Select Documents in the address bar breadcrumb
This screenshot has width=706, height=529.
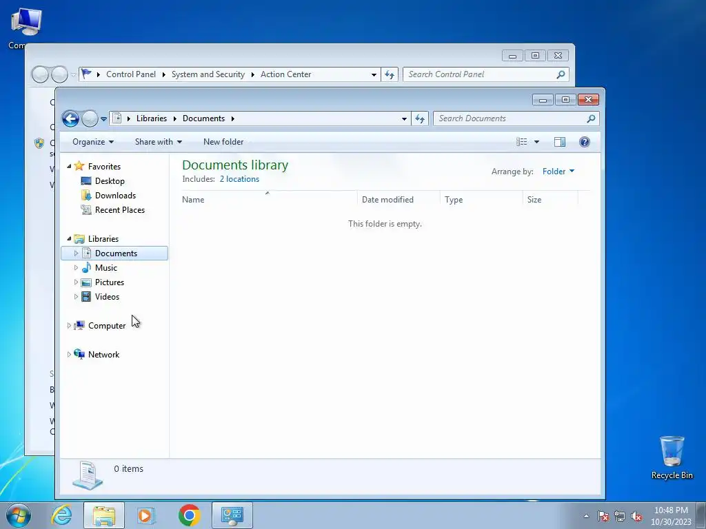pos(203,118)
